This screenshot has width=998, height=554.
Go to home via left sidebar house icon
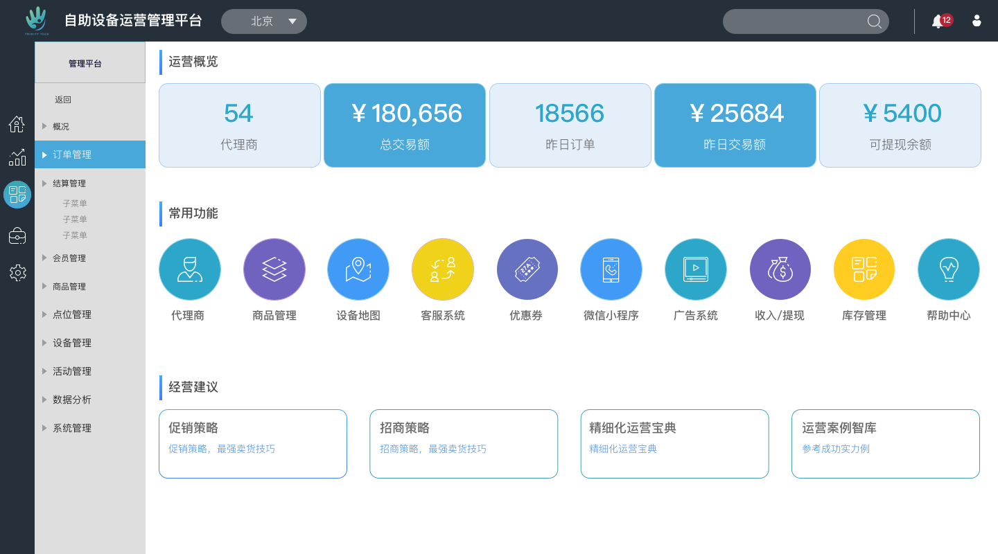click(17, 124)
